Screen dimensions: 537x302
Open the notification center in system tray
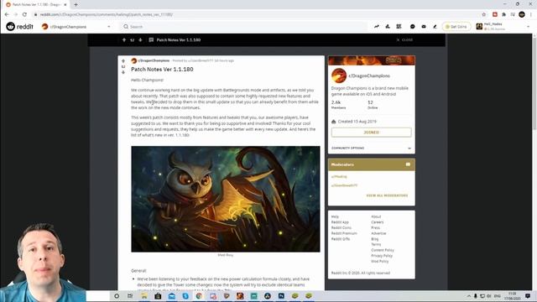point(528,296)
